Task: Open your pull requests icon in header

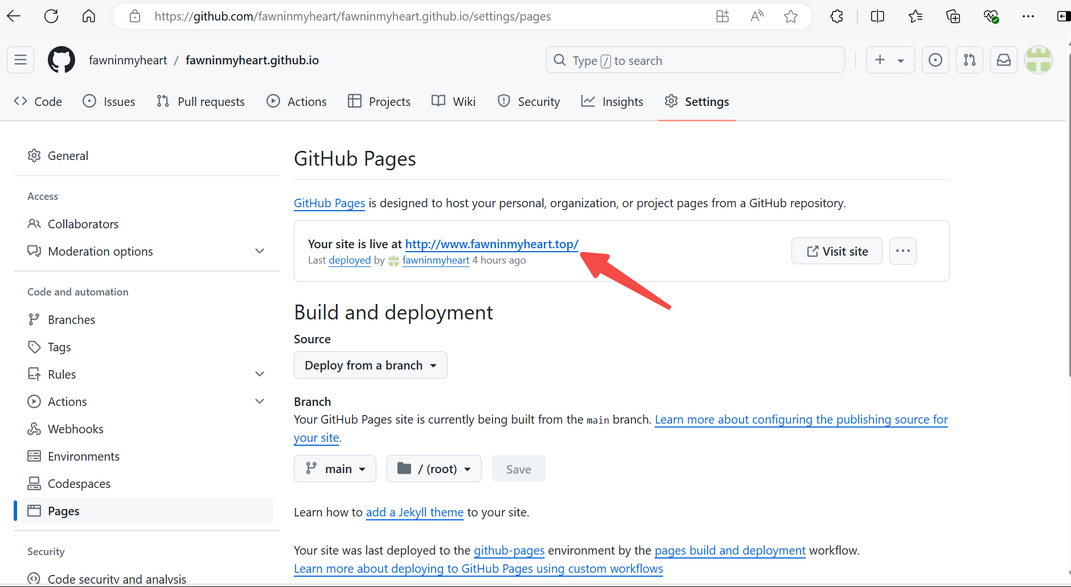Action: pos(969,60)
